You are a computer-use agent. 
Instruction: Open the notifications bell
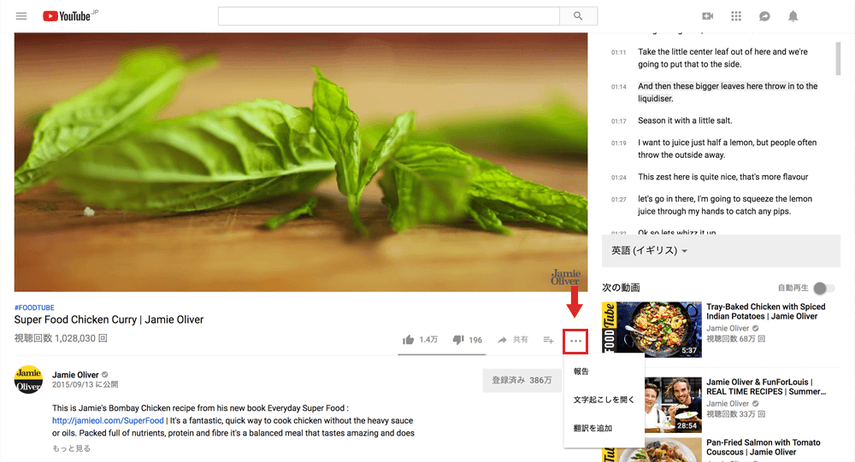(793, 16)
